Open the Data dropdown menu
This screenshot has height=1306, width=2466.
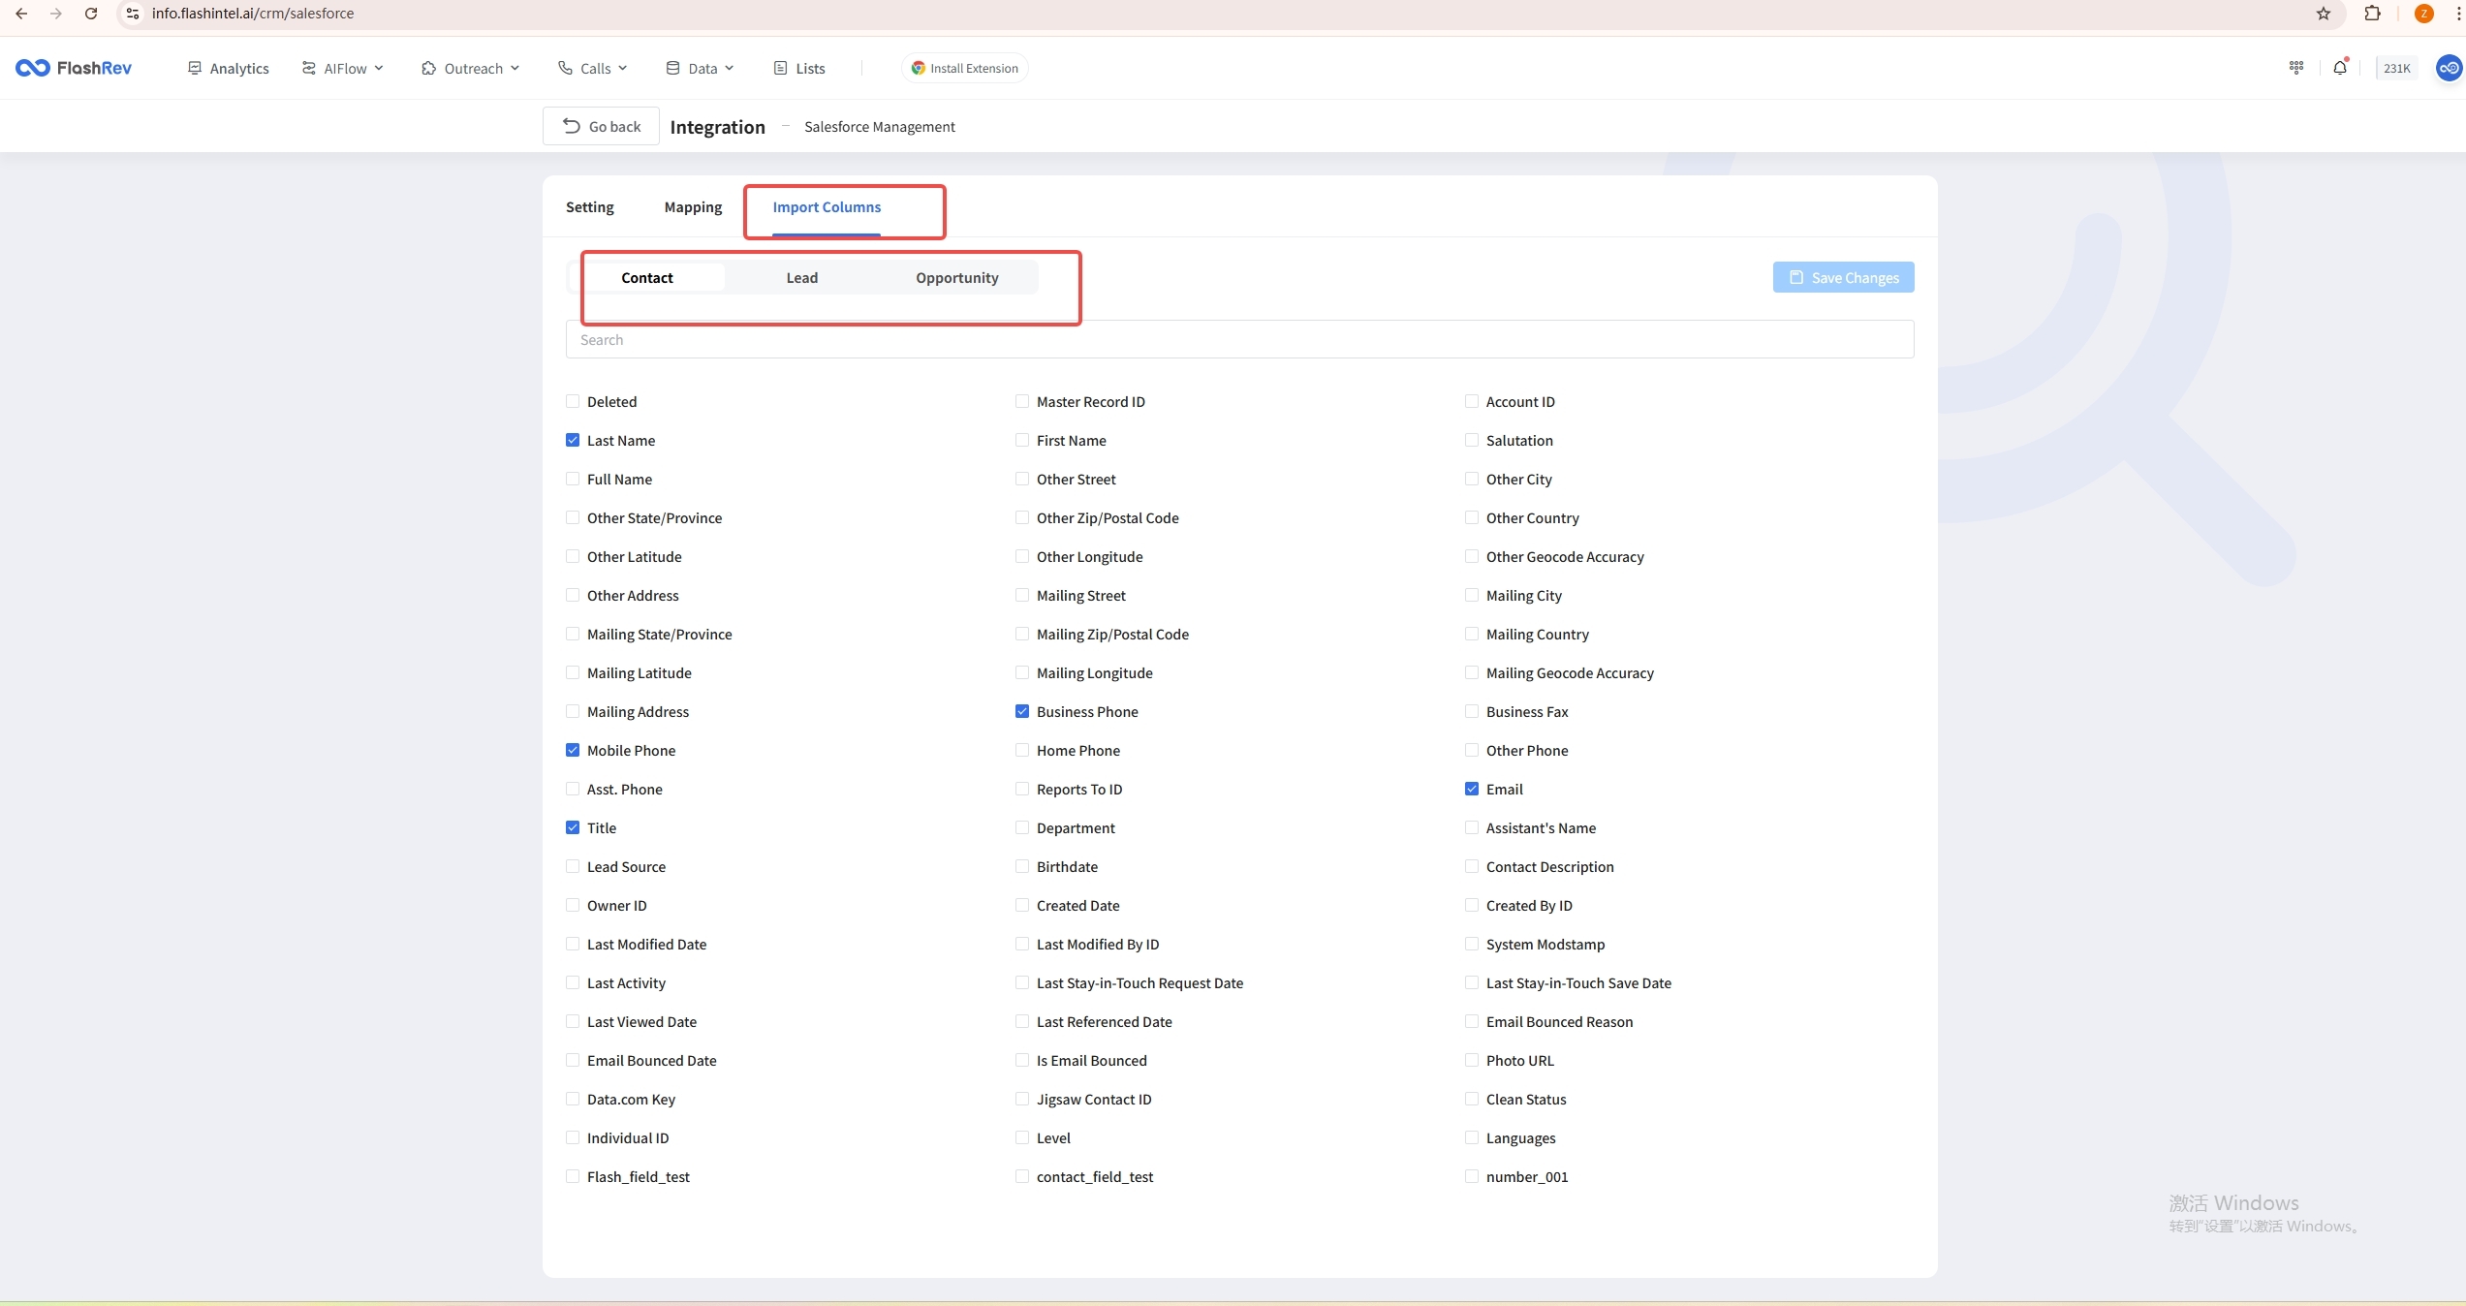pyautogui.click(x=701, y=69)
